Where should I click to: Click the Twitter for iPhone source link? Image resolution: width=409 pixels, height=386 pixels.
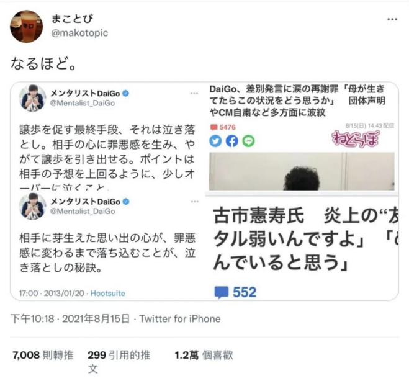tap(180, 319)
